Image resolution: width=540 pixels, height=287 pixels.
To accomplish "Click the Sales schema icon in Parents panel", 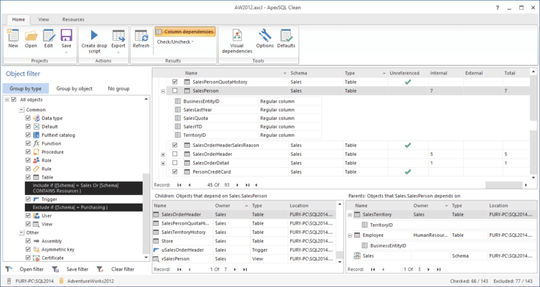I will [357, 256].
